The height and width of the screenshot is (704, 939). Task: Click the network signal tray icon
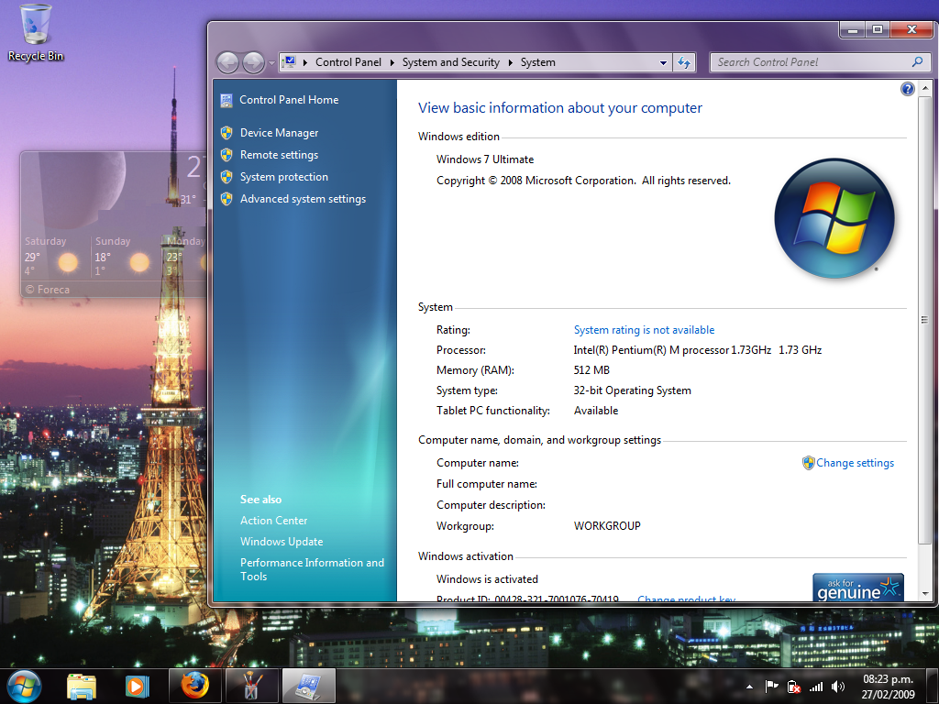click(x=815, y=687)
